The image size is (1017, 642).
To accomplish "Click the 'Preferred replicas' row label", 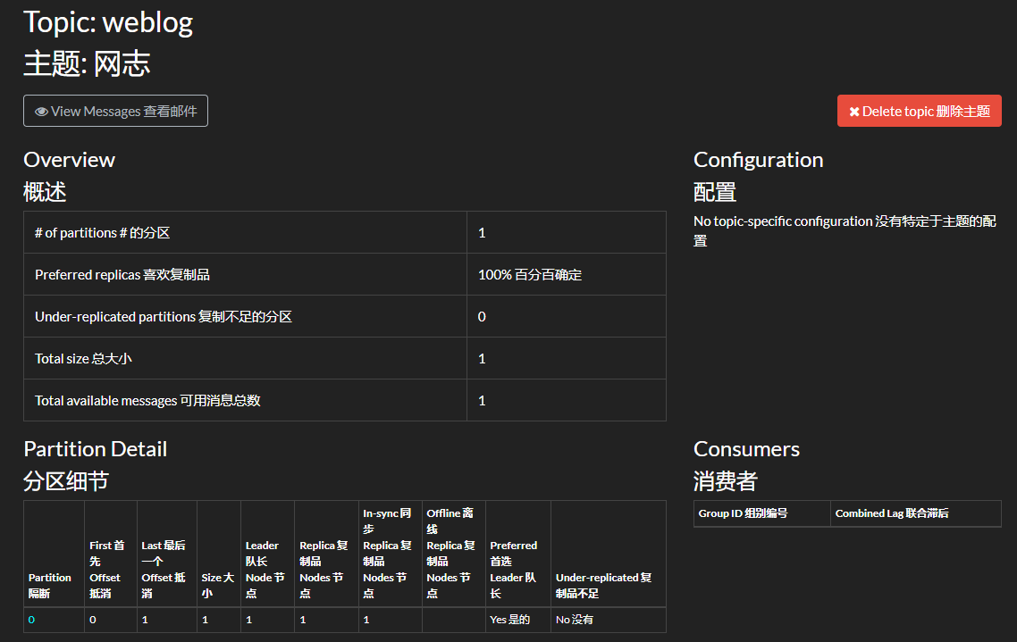I will coord(122,275).
